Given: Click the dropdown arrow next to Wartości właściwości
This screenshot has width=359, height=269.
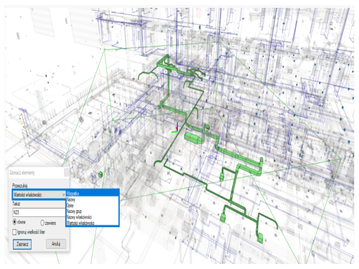Looking at the screenshot, I should tap(65, 194).
